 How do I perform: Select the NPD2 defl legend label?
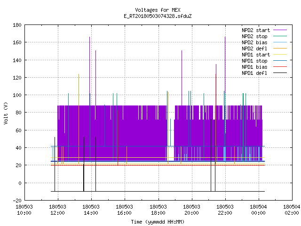click(x=254, y=48)
